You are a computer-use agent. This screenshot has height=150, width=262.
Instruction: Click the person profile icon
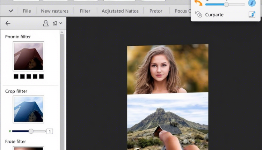pos(45,23)
